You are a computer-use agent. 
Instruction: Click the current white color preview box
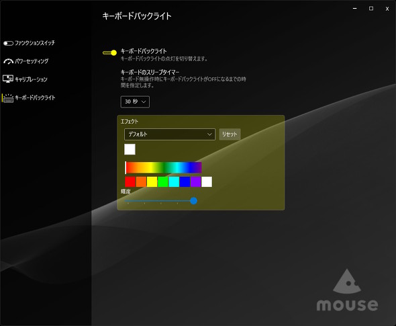point(130,149)
